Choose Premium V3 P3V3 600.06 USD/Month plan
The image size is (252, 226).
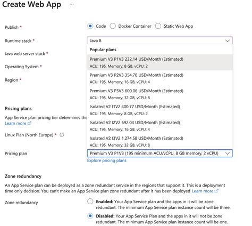159,94
